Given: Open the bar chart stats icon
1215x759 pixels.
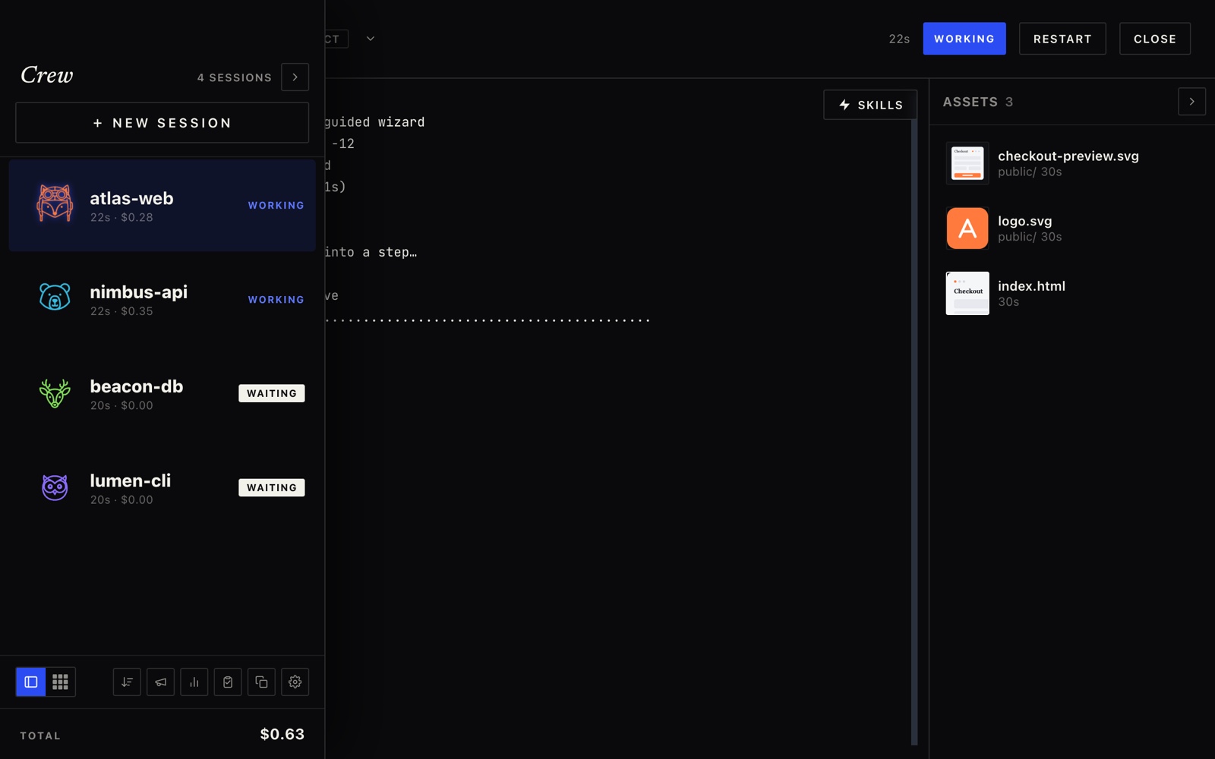Looking at the screenshot, I should pyautogui.click(x=194, y=682).
